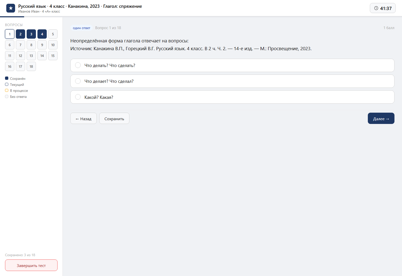The width and height of the screenshot is (402, 276).
Task: Advance with the Далее button
Action: (381, 118)
